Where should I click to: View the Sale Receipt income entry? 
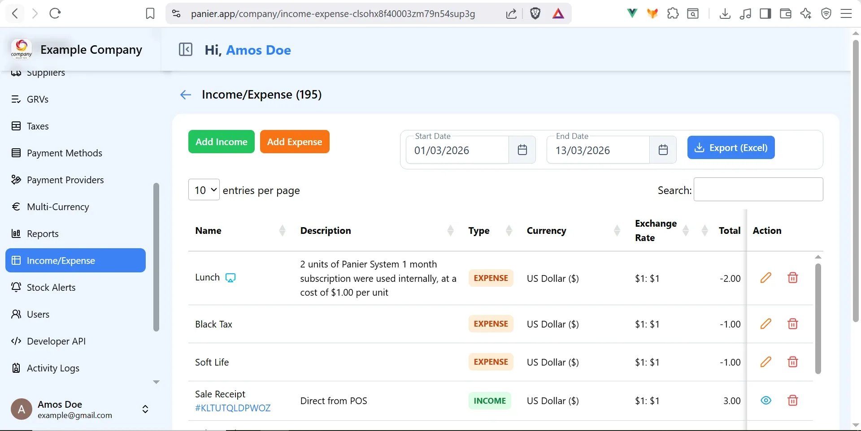tap(766, 400)
